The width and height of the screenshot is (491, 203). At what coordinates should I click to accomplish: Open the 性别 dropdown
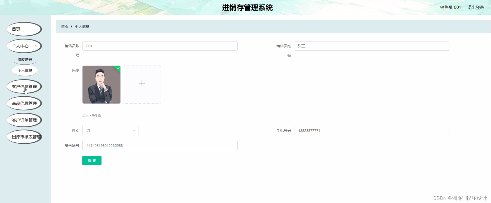110,131
